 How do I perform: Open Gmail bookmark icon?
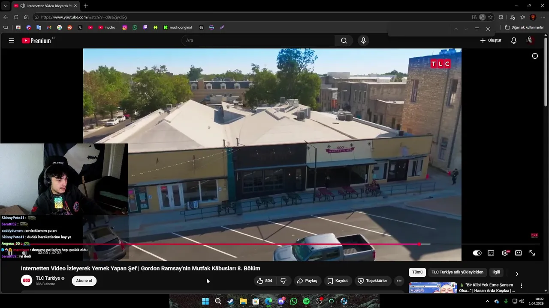click(49, 27)
